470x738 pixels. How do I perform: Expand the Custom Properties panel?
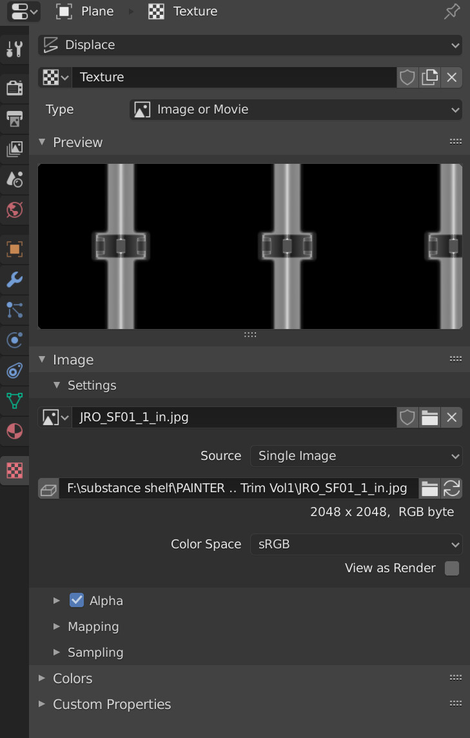pos(42,704)
